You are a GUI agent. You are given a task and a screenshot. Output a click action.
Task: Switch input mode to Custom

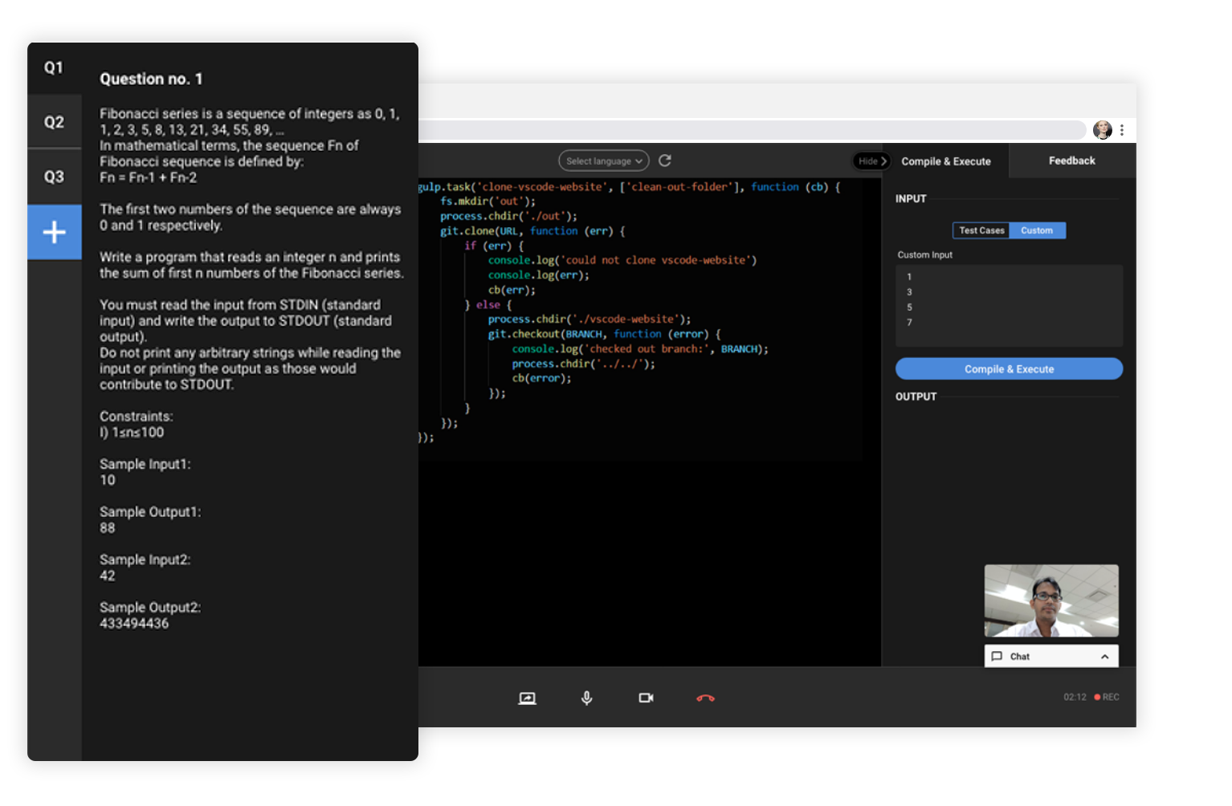click(1037, 230)
